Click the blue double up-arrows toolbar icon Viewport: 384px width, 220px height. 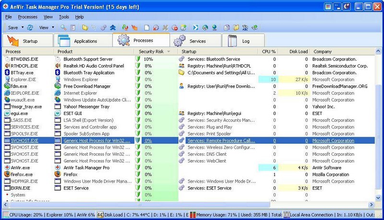point(113,28)
